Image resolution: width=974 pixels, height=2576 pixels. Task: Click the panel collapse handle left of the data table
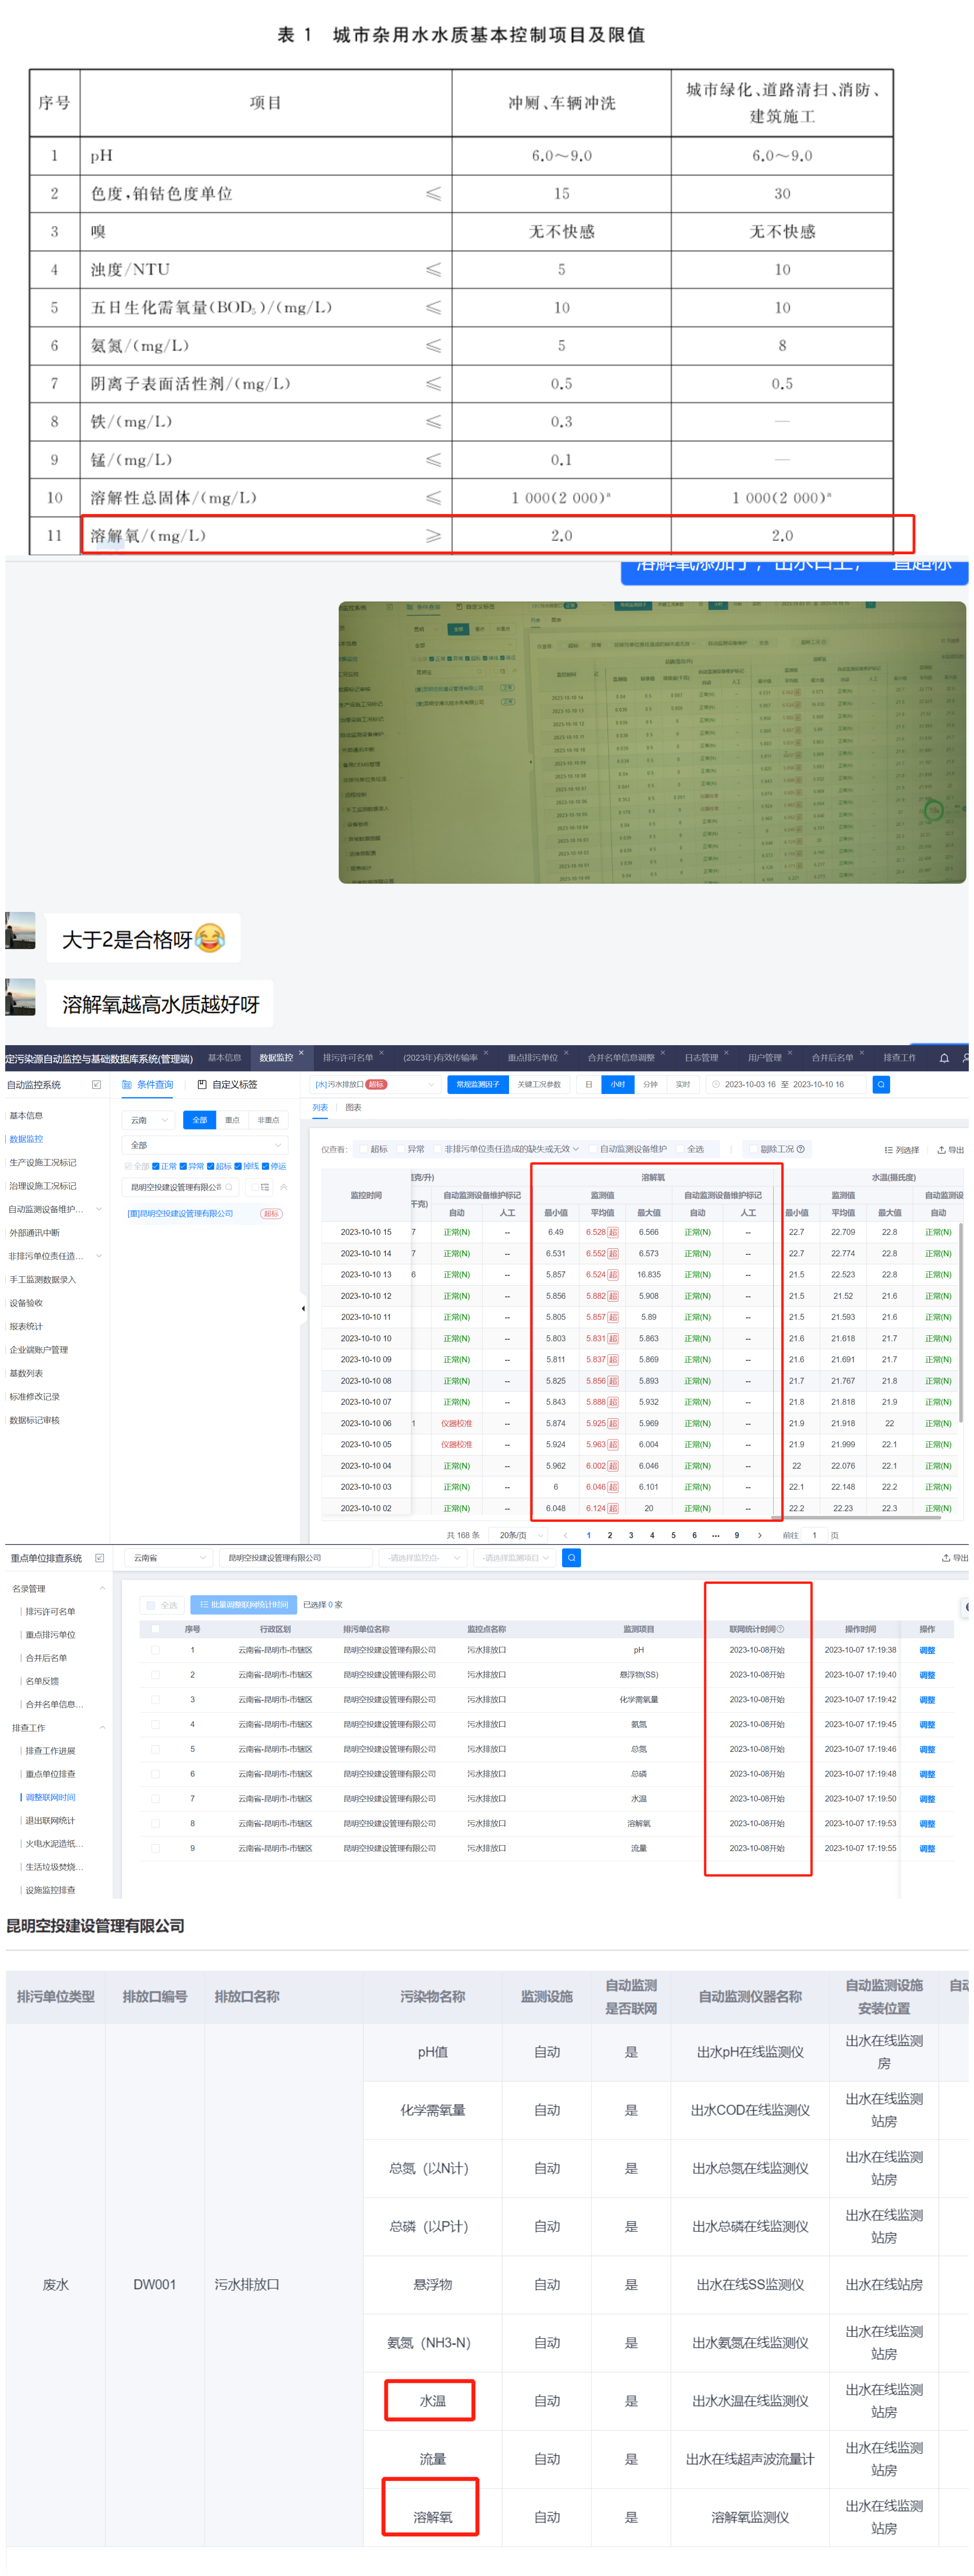click(303, 1308)
